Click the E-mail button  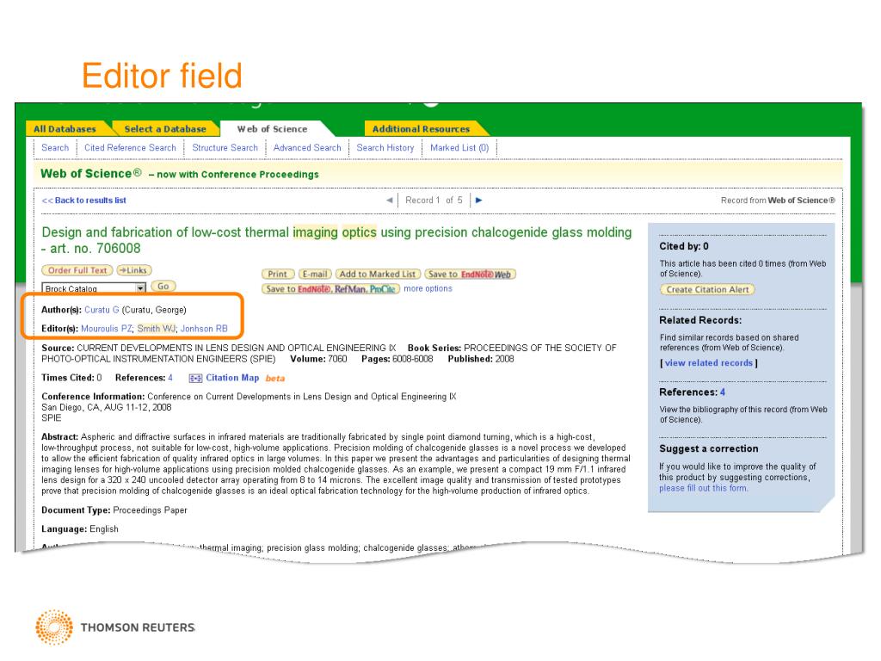click(x=315, y=275)
